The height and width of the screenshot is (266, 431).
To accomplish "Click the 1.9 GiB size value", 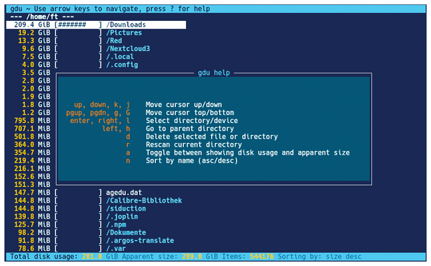I will 37,96.
